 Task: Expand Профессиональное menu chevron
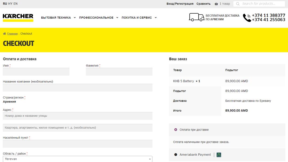pos(117,18)
